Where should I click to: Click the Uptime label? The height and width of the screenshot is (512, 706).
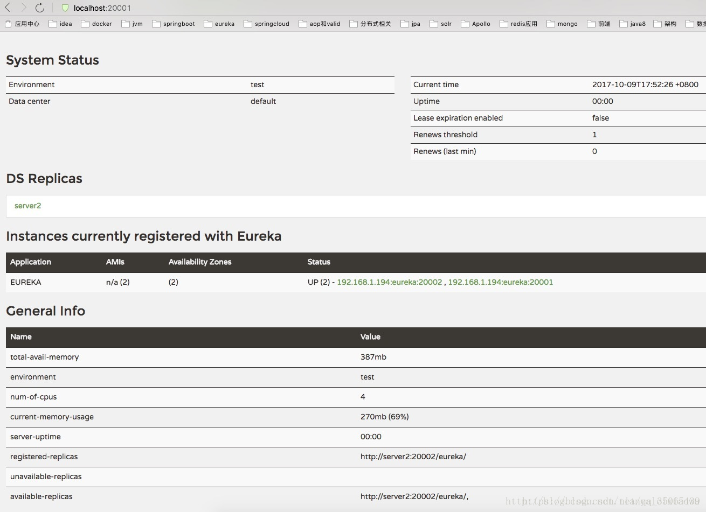point(426,101)
